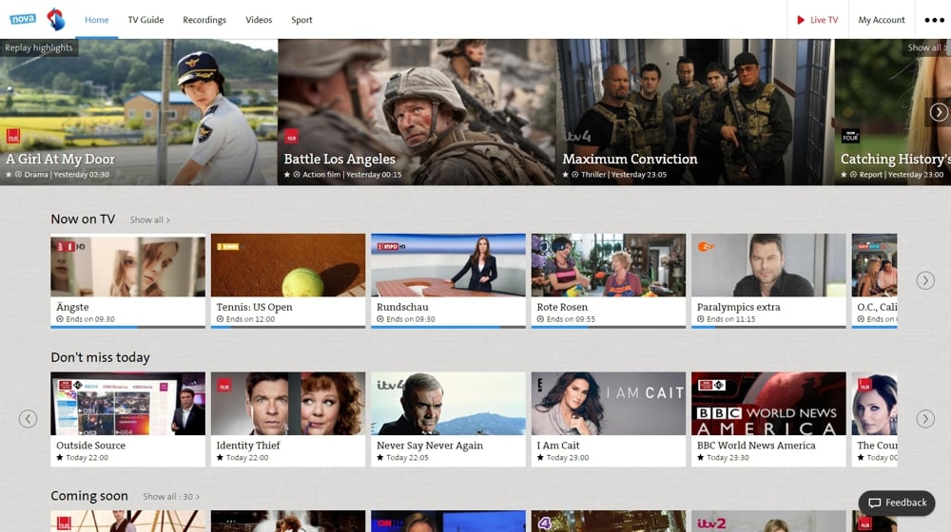951x532 pixels.
Task: Click 'Ends on 09:55' under Rote Rosen
Action: [571, 319]
